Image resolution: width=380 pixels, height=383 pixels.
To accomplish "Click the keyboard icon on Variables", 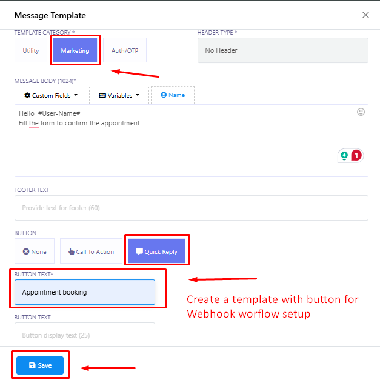I will (102, 95).
